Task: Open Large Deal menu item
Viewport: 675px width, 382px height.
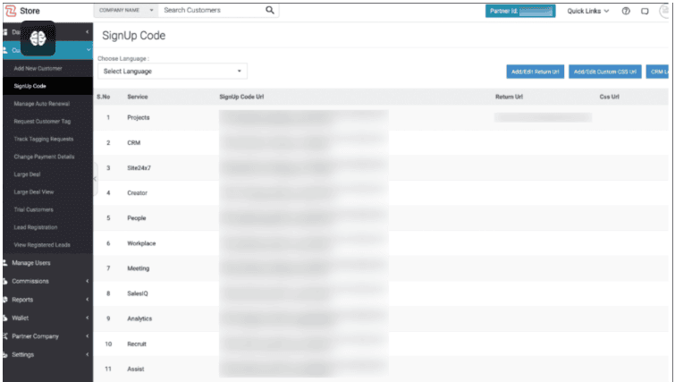Action: tap(27, 174)
